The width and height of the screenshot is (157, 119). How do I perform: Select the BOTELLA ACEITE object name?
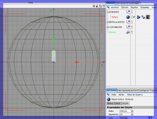(117, 22)
